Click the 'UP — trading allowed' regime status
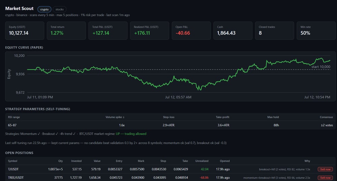337x181 pixels. pyautogui.click(x=131, y=134)
